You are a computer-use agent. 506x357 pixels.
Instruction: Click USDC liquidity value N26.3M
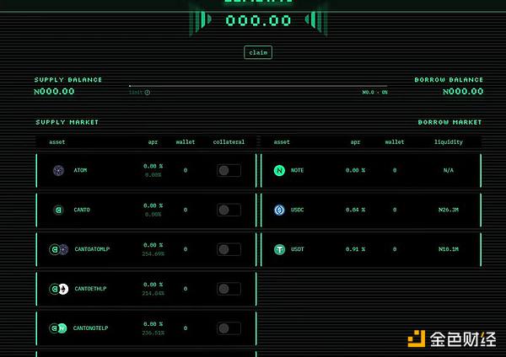pyautogui.click(x=449, y=210)
